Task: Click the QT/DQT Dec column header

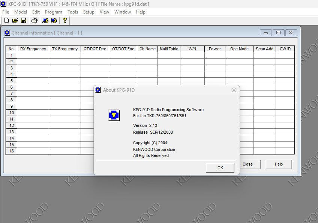Action: [x=95, y=49]
